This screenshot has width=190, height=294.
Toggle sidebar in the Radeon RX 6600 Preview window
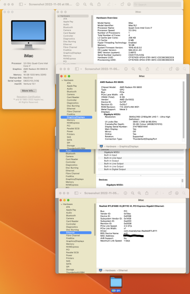click(x=77, y=69)
